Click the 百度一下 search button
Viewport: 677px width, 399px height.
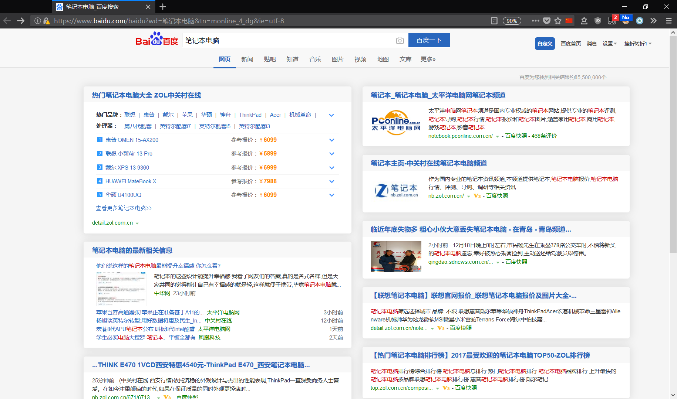point(429,40)
